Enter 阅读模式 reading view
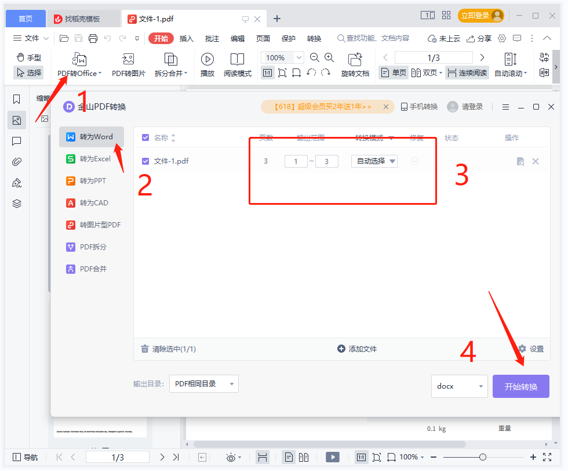568x471 pixels. coord(237,64)
